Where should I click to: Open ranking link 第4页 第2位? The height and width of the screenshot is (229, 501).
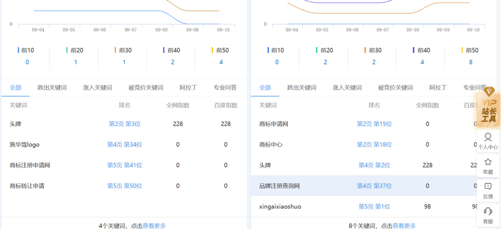(x=374, y=166)
